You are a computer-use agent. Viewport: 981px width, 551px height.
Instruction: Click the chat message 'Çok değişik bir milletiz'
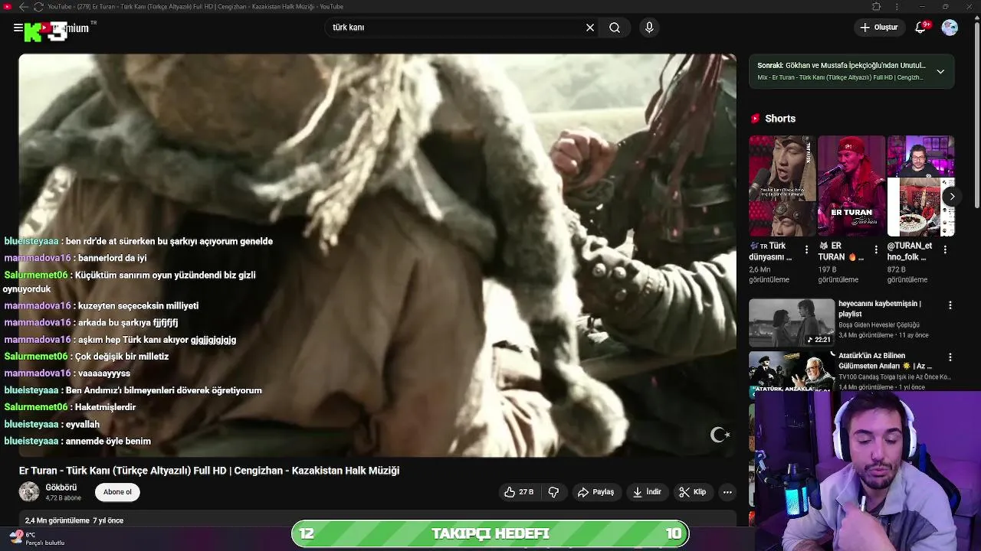122,356
